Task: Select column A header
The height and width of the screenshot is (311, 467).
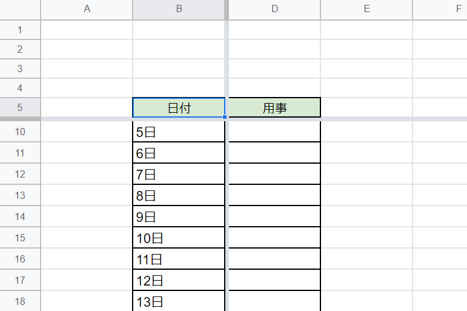Action: [x=87, y=9]
